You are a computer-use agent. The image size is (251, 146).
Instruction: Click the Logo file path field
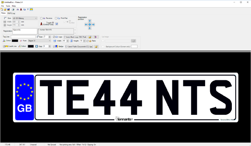[75, 37]
